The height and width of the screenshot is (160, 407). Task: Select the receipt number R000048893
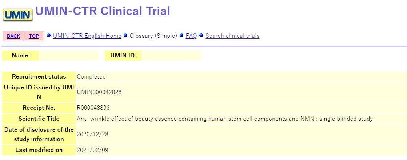pyautogui.click(x=93, y=108)
